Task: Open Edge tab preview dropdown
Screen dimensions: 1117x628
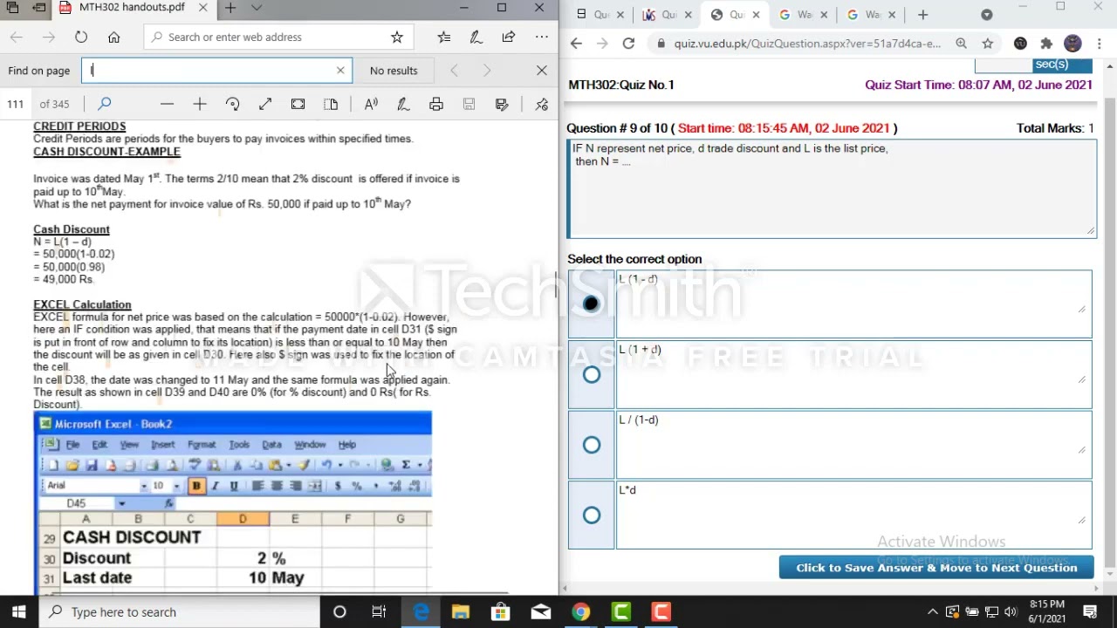Action: (257, 8)
